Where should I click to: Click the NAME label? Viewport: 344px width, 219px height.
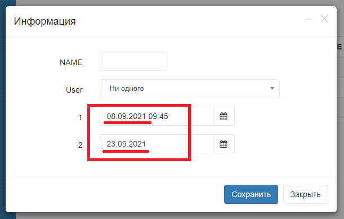[71, 62]
